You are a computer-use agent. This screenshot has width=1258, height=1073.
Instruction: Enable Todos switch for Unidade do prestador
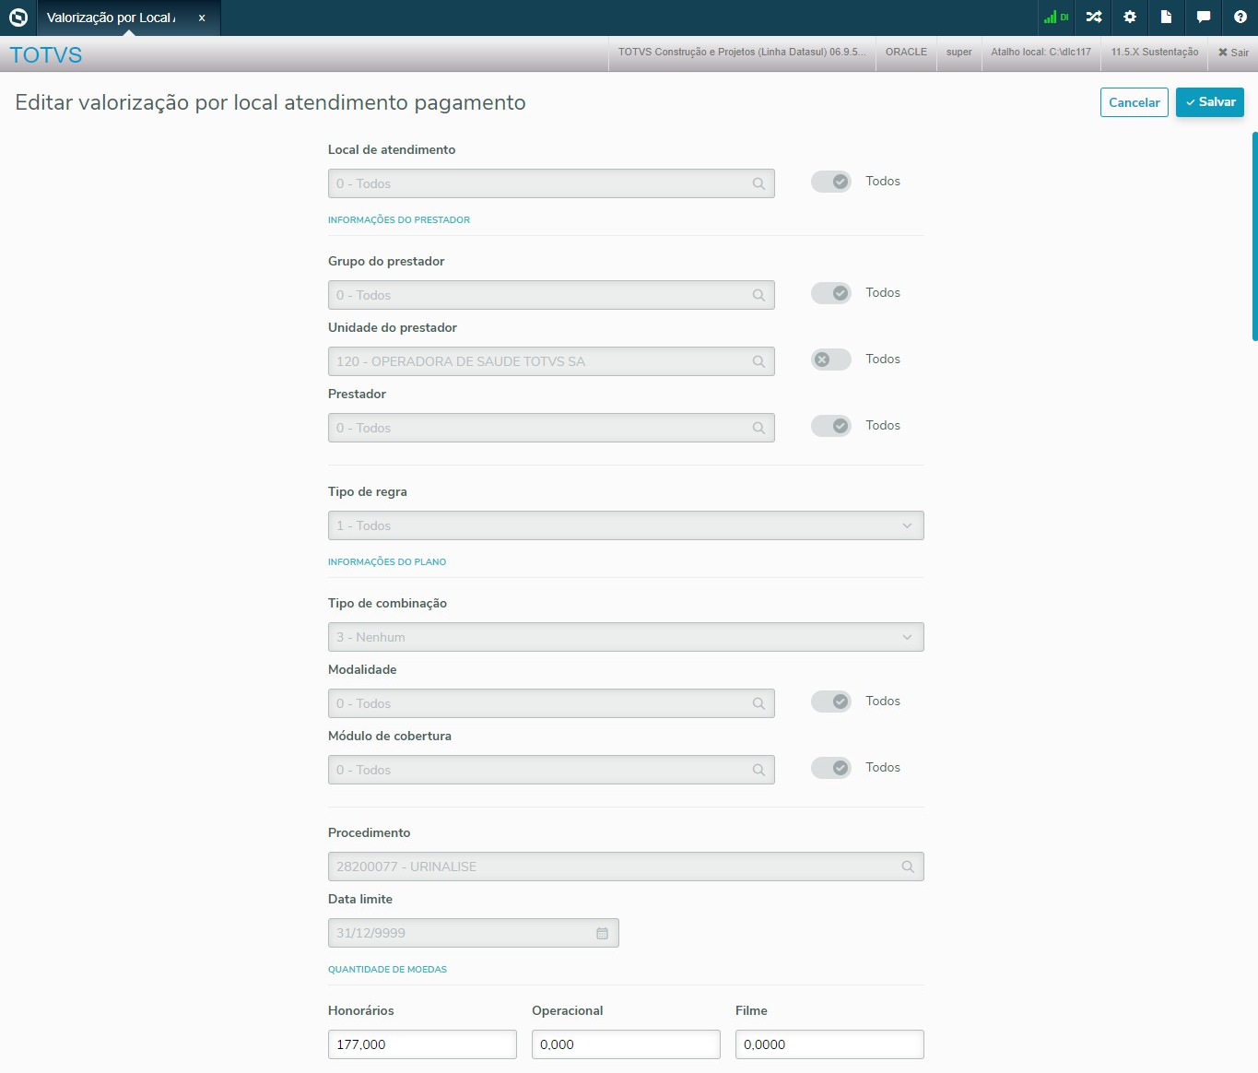(x=831, y=360)
